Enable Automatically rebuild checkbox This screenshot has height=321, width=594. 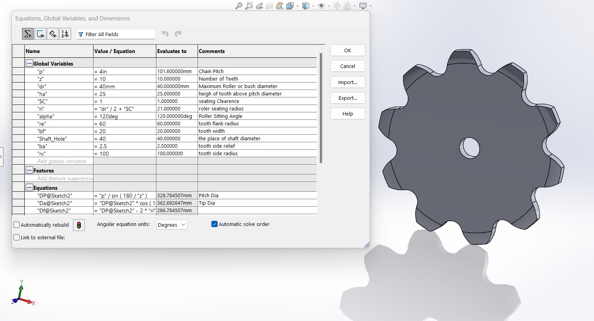[x=16, y=225]
